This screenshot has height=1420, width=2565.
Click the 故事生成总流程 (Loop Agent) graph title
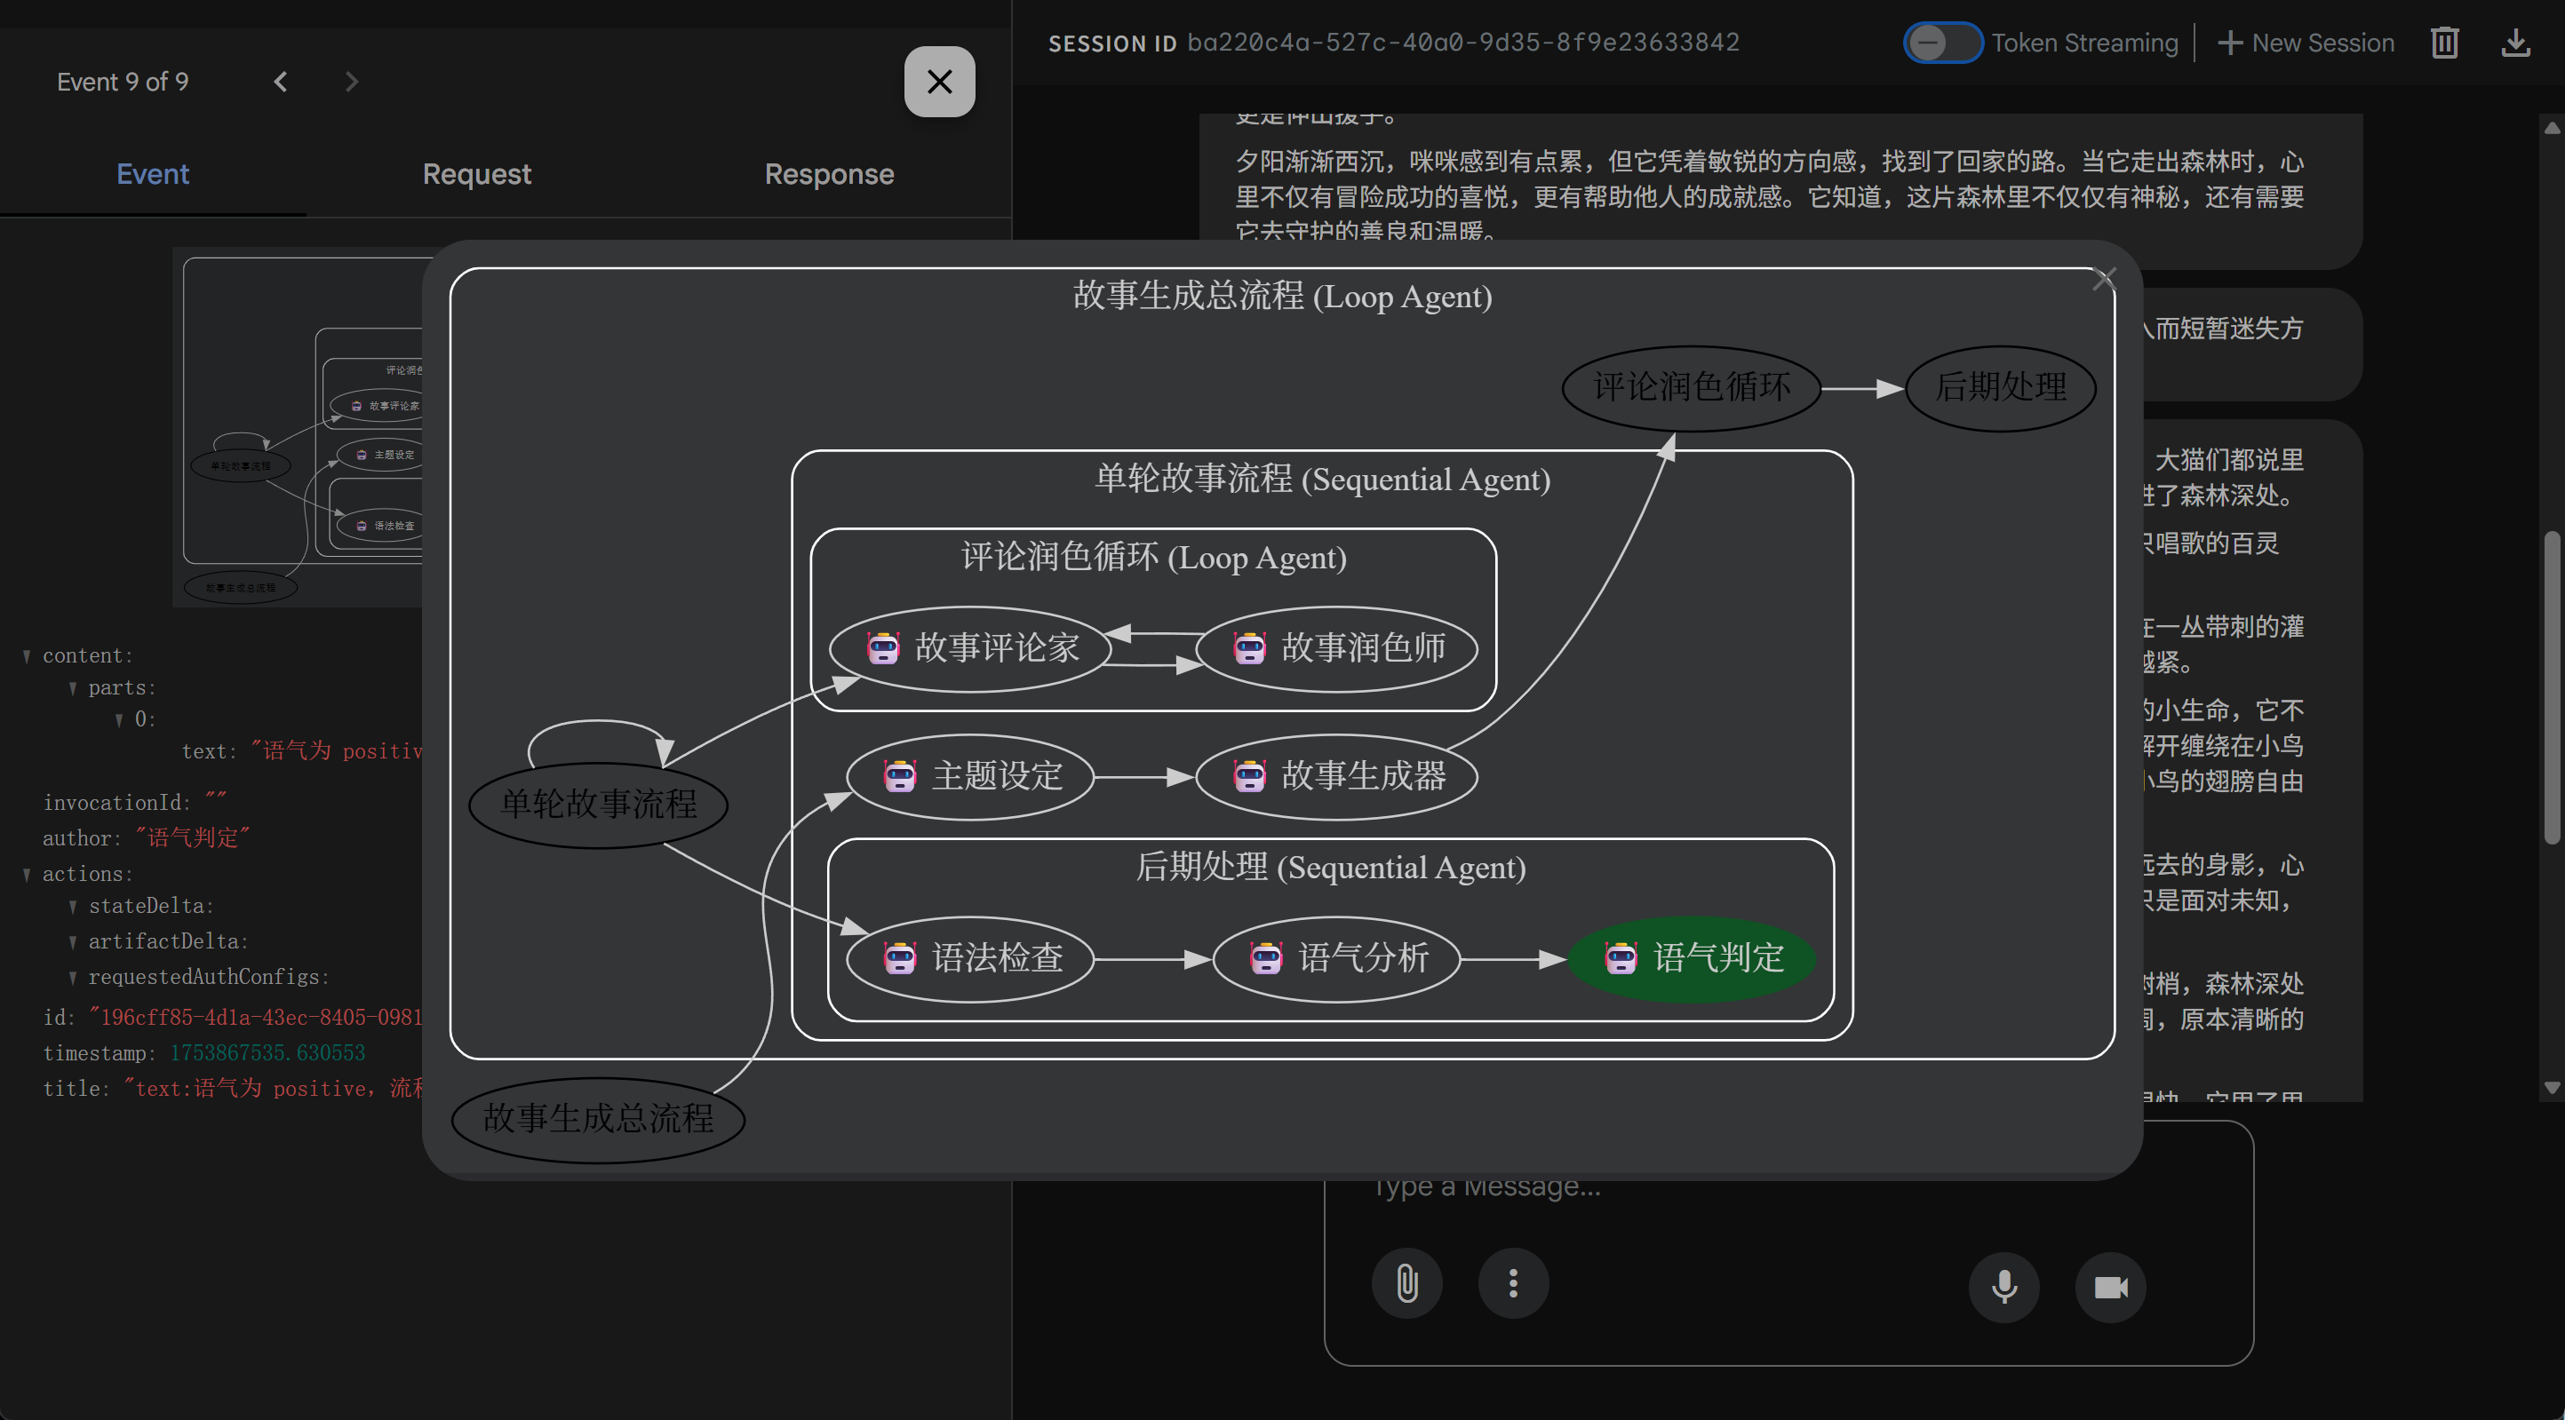tap(1283, 297)
